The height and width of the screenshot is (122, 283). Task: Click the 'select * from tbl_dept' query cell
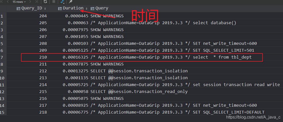click(x=171, y=57)
